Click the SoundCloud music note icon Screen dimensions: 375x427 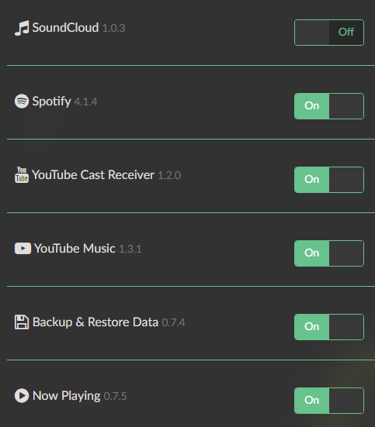tap(22, 28)
